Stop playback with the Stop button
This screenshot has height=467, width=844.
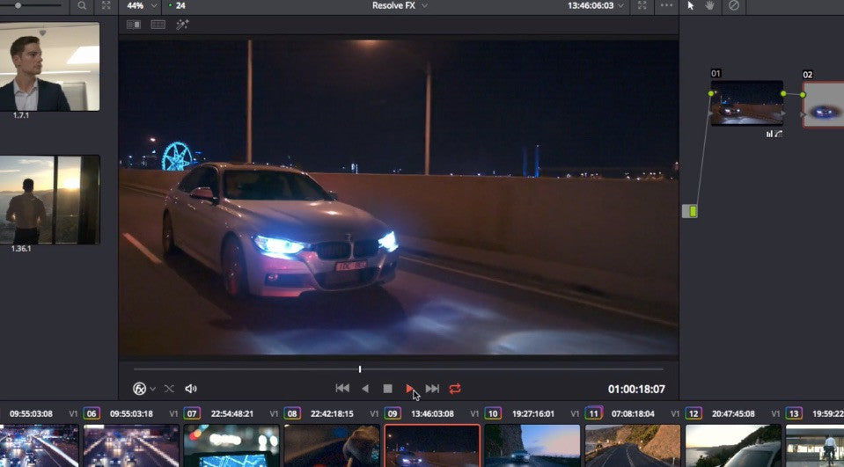[x=387, y=389]
